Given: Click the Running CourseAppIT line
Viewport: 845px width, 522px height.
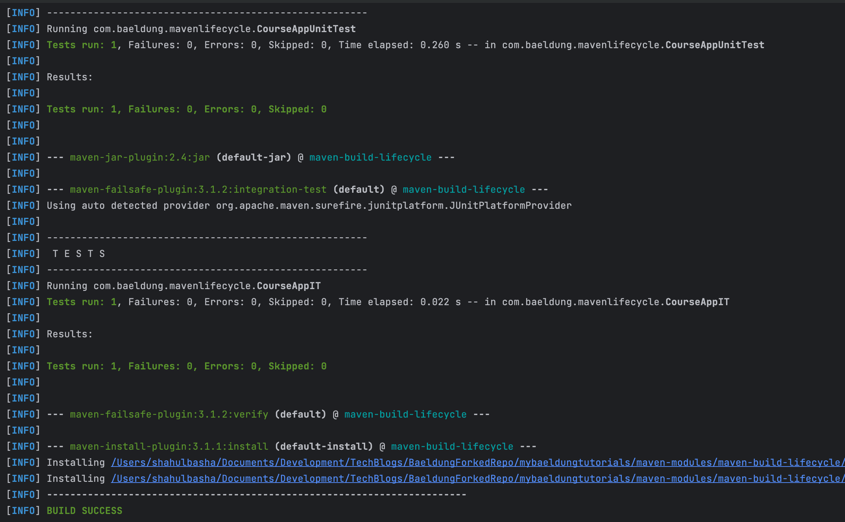Looking at the screenshot, I should click(184, 286).
